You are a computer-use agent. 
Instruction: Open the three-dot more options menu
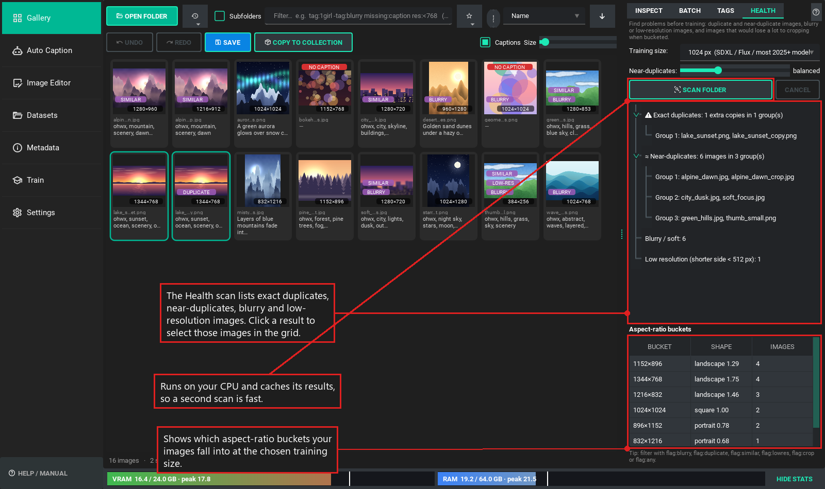click(x=493, y=19)
